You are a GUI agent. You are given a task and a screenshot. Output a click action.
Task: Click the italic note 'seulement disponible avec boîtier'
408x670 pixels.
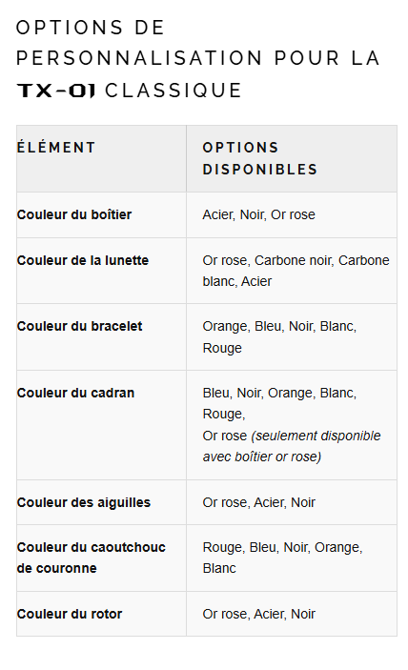click(x=292, y=446)
